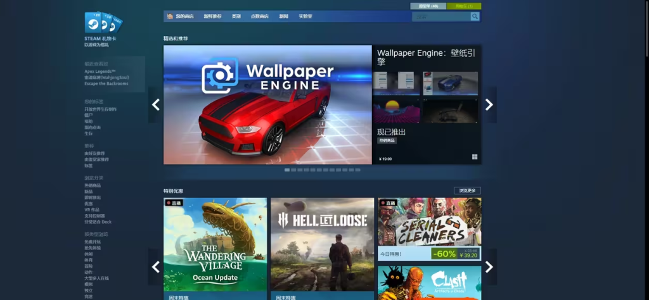The image size is (649, 300).
Task: Browse 大型多人在线 genre
Action: coord(96,278)
